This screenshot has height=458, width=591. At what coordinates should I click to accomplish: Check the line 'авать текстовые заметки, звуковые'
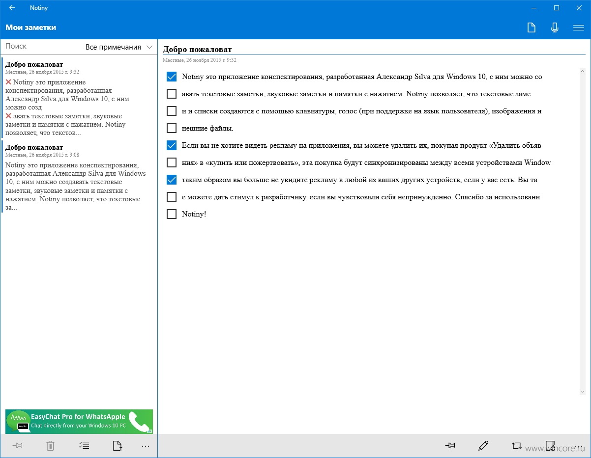[172, 94]
